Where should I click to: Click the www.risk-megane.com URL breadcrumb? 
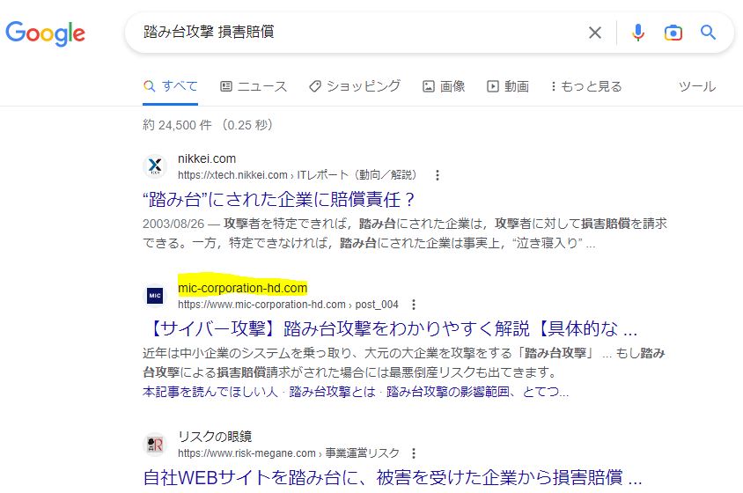click(289, 453)
